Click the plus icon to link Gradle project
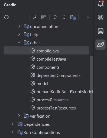This screenshot has width=107, height=138. (15, 17)
